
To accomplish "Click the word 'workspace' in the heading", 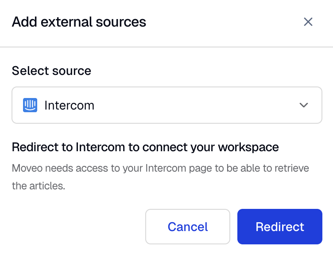I will [248, 148].
